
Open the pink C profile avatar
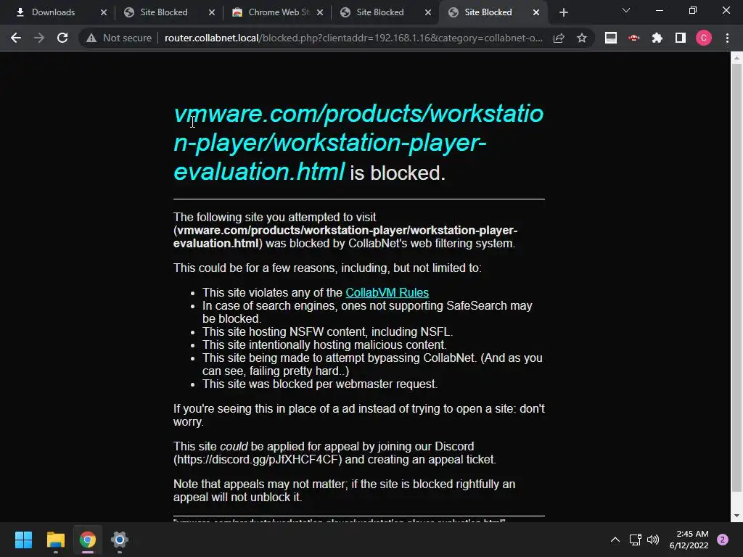(704, 38)
